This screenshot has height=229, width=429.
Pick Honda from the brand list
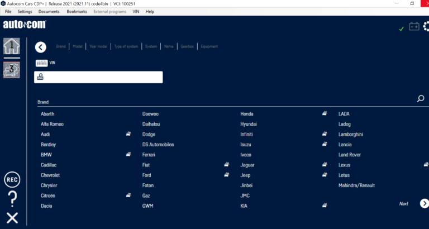(x=247, y=114)
